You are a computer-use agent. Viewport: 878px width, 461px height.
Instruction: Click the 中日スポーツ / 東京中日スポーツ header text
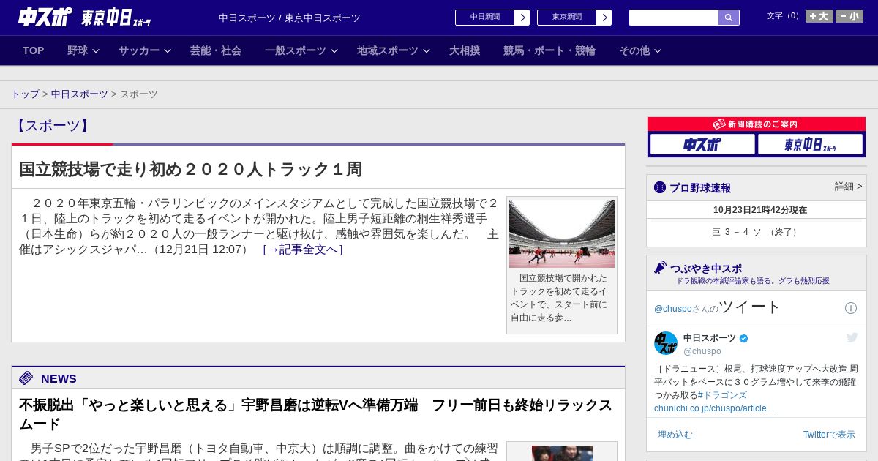(290, 18)
